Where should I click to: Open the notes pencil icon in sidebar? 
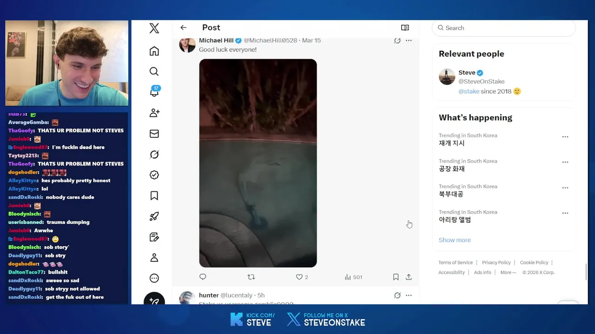154,237
